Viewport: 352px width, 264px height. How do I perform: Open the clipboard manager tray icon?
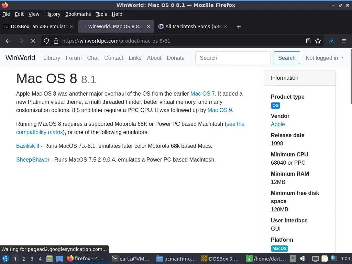pos(324,258)
